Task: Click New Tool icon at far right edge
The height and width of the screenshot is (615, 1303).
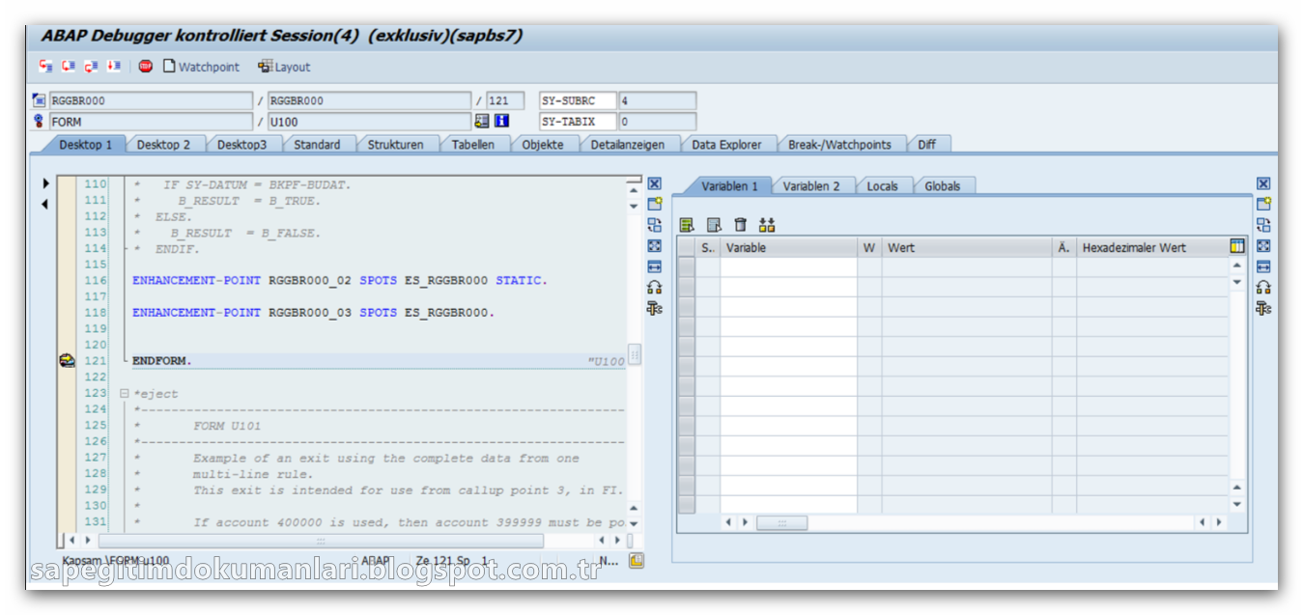Action: coord(1263,204)
